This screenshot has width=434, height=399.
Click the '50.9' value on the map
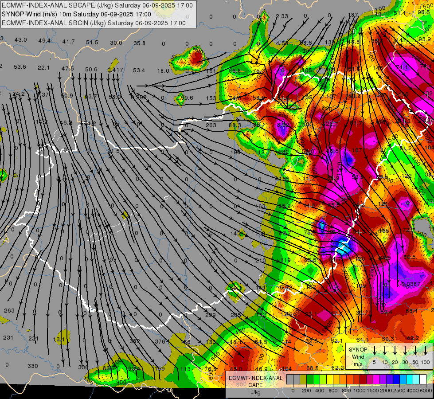coord(66,95)
